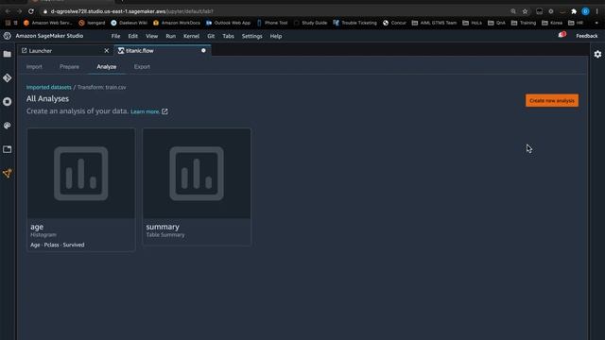Click the titanic.flow unsaved indicator dot
Screen dimensions: 605x340
[x=203, y=50]
